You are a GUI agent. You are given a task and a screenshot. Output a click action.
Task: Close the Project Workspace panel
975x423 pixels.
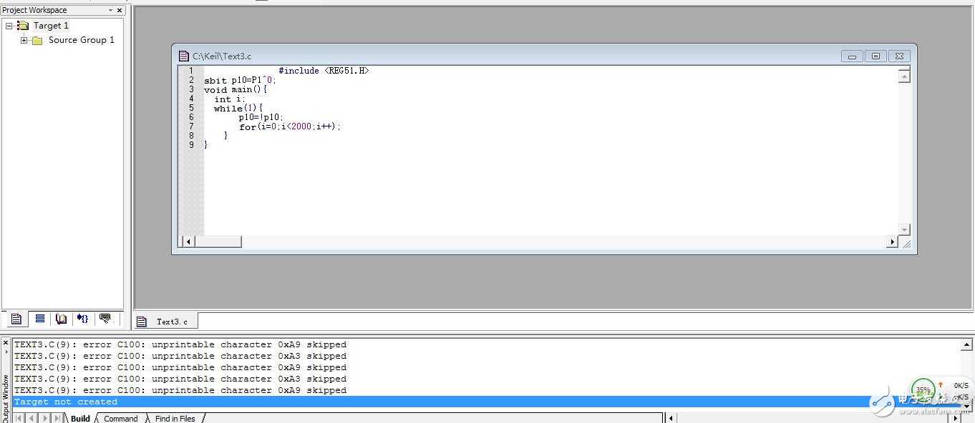120,10
